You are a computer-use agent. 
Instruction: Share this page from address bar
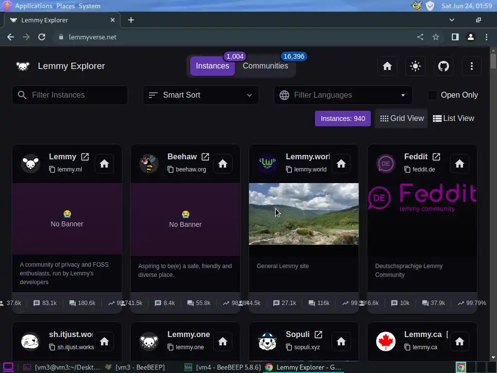pos(420,37)
